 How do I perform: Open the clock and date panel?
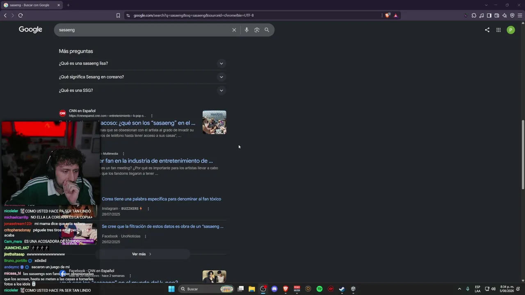click(507, 289)
